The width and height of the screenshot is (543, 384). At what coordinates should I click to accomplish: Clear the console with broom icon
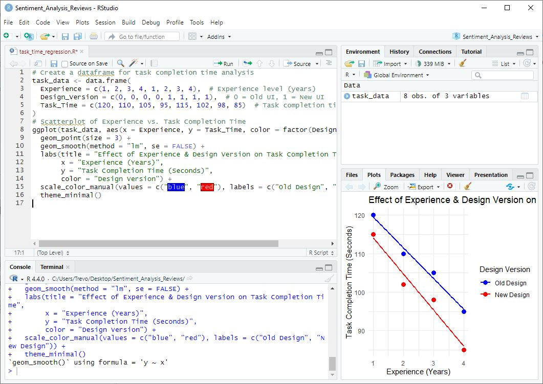coord(330,279)
